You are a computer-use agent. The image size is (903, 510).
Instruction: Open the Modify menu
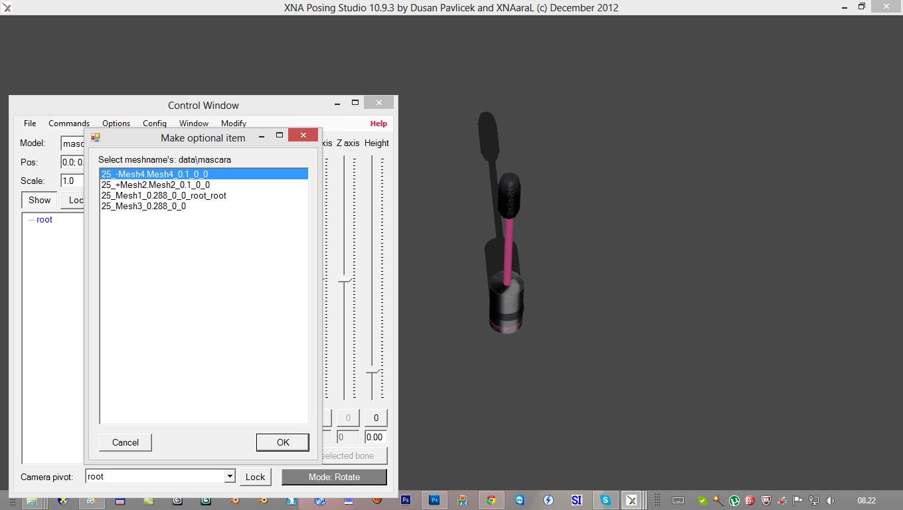(234, 124)
